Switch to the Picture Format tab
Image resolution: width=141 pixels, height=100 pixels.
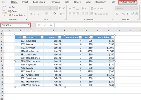(128, 2)
